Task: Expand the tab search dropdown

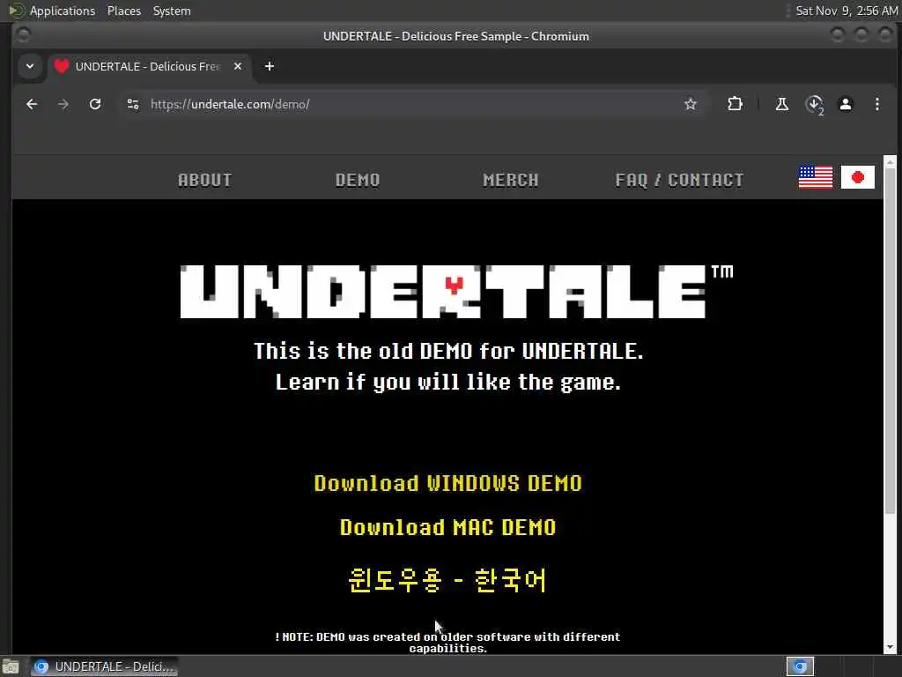Action: (x=30, y=66)
